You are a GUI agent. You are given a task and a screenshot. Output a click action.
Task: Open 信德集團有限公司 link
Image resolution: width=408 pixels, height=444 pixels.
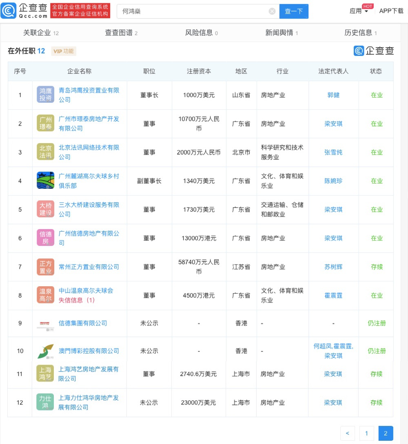(83, 323)
